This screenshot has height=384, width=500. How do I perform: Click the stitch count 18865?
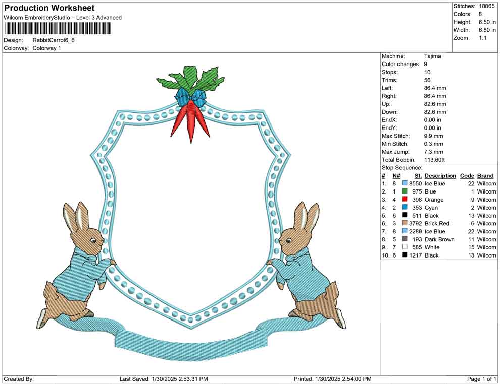pos(486,6)
